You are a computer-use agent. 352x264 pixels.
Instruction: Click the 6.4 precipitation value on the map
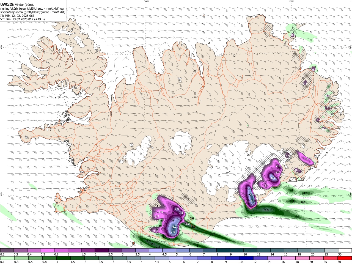pos(273,178)
